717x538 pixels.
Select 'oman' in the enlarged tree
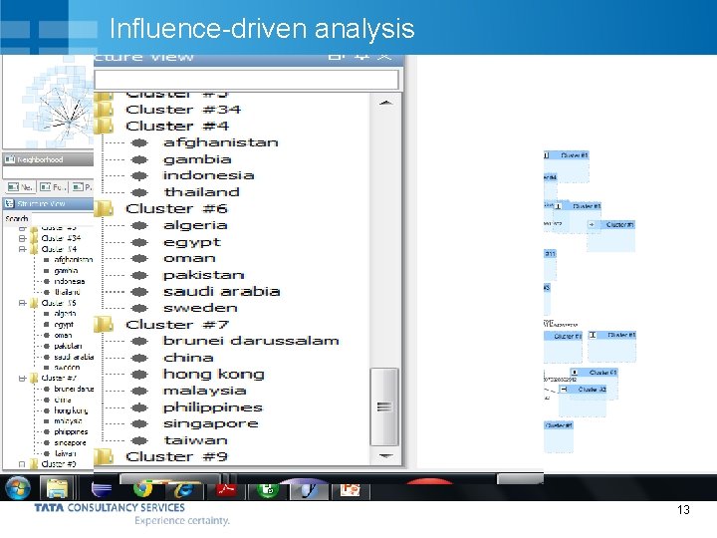[189, 258]
